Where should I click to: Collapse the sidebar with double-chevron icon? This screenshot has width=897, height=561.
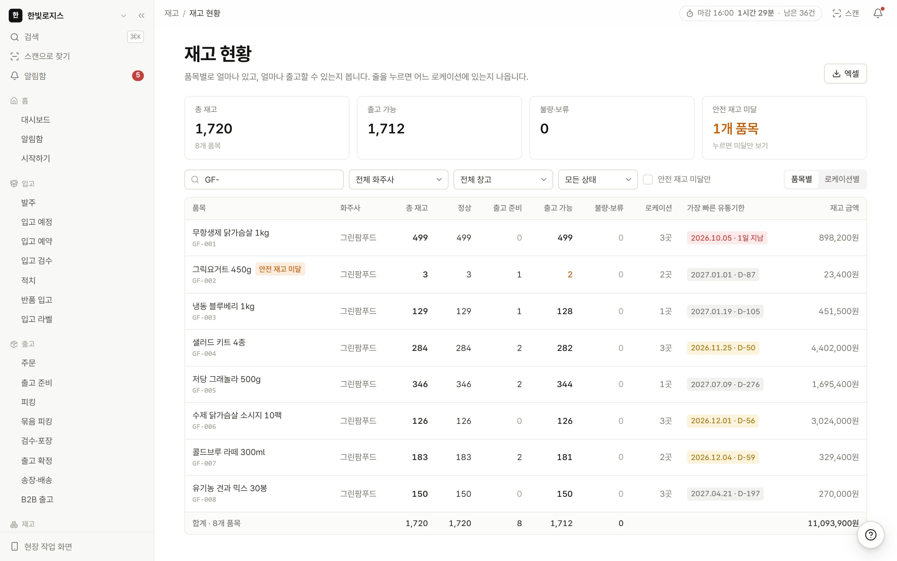141,16
